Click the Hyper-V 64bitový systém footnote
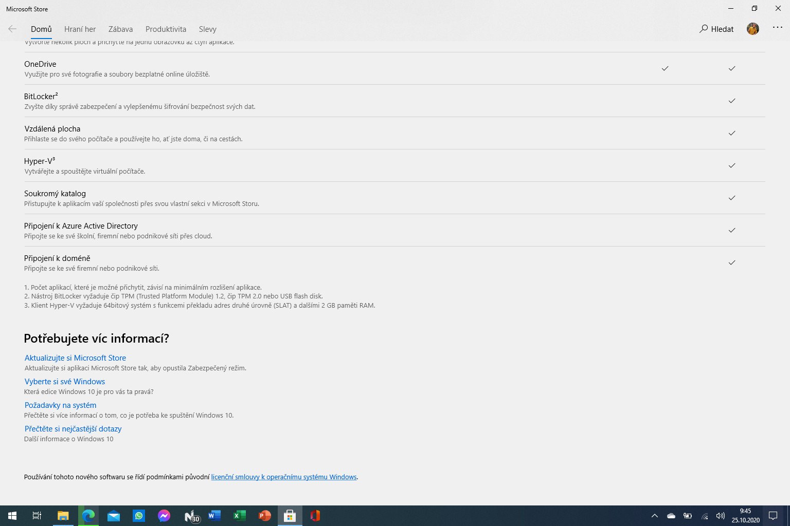The width and height of the screenshot is (790, 526). coord(200,306)
